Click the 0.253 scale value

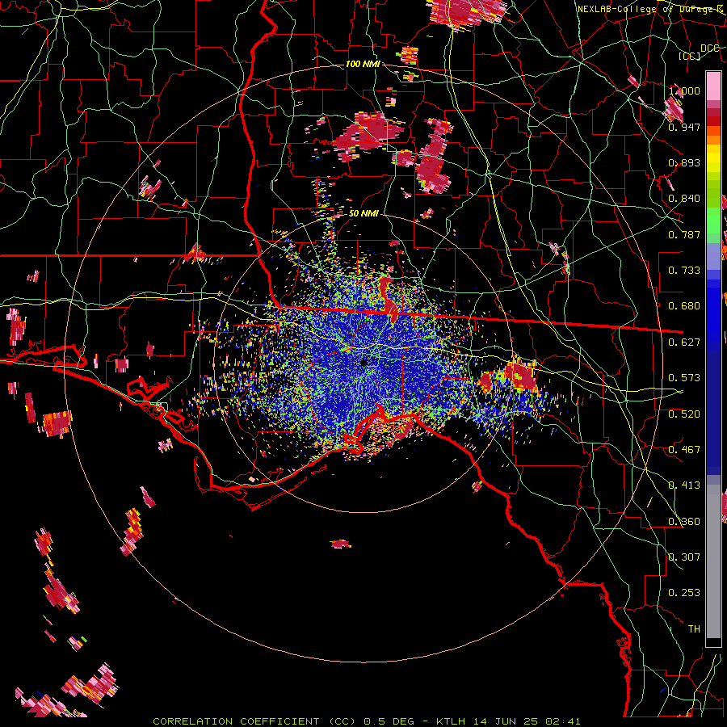(684, 593)
